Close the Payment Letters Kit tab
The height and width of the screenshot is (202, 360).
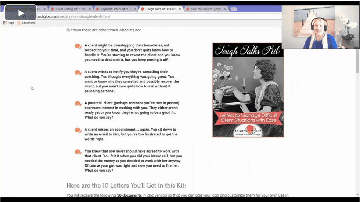[136, 9]
